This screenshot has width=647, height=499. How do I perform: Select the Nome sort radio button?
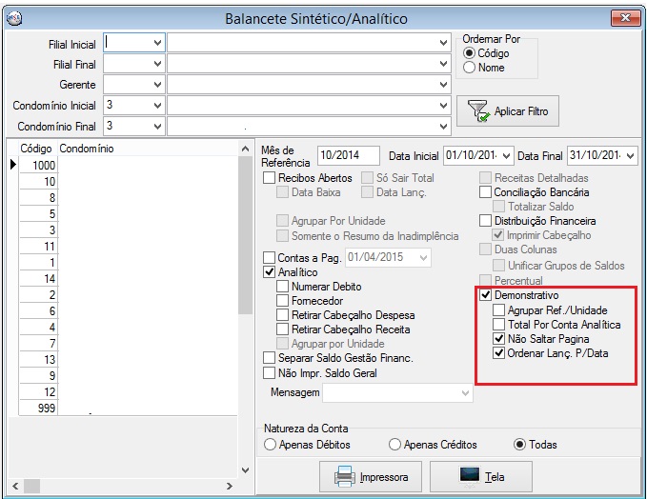tap(469, 68)
